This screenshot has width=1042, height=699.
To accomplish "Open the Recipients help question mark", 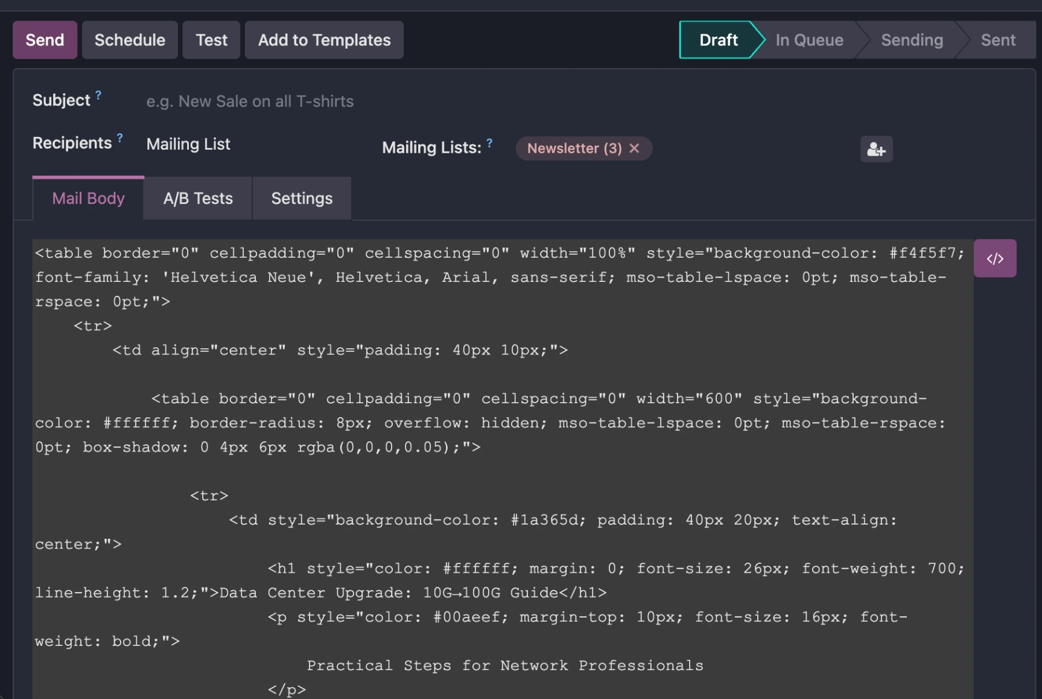I will [120, 138].
